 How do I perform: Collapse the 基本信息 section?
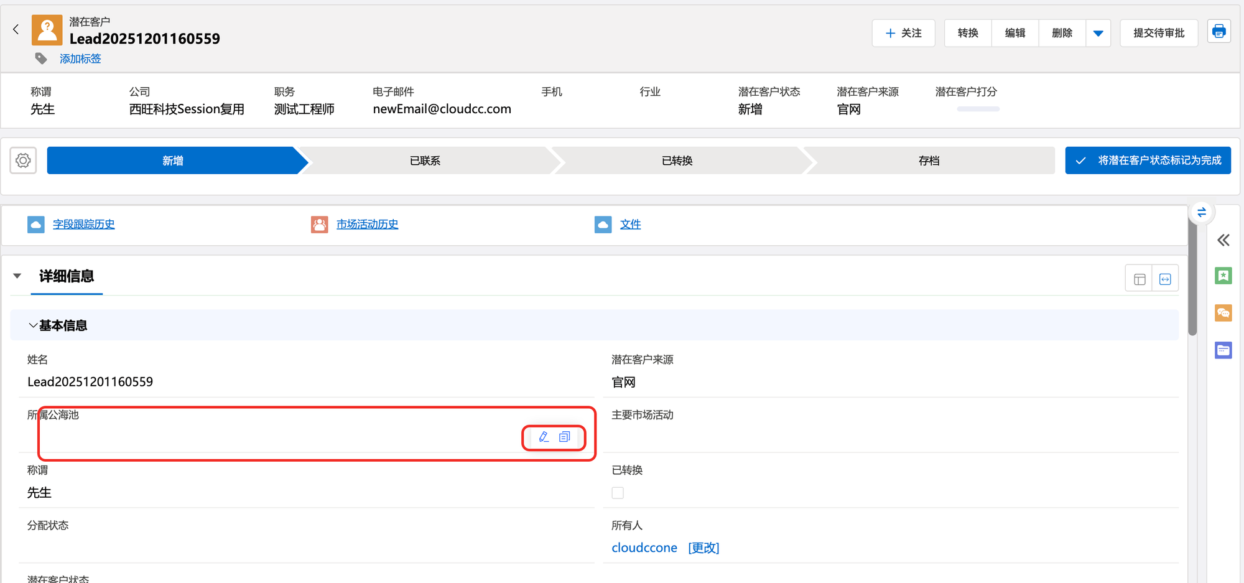(x=33, y=325)
